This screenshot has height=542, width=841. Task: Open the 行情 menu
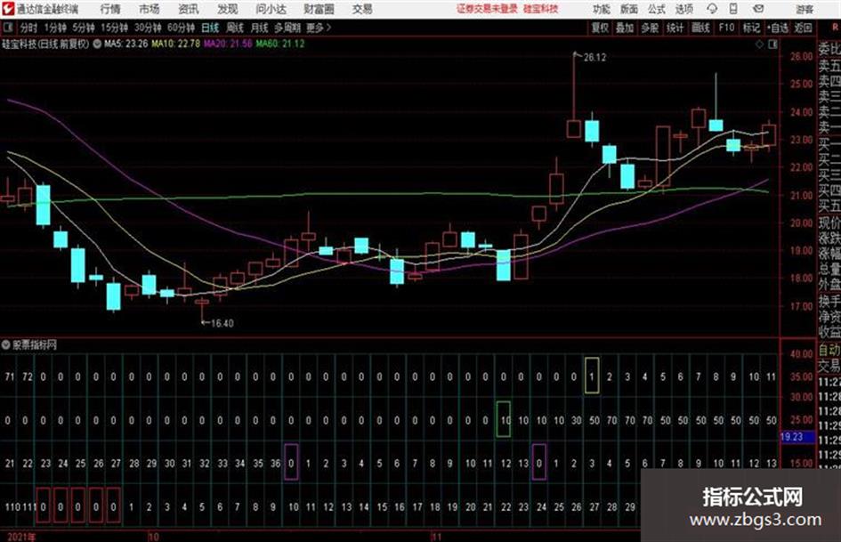click(x=110, y=9)
